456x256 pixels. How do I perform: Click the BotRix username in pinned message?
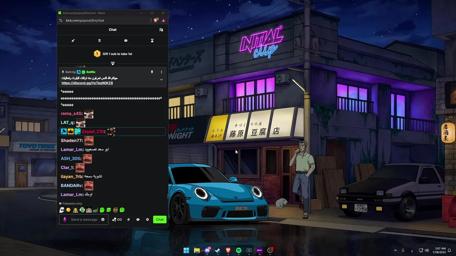(x=91, y=72)
